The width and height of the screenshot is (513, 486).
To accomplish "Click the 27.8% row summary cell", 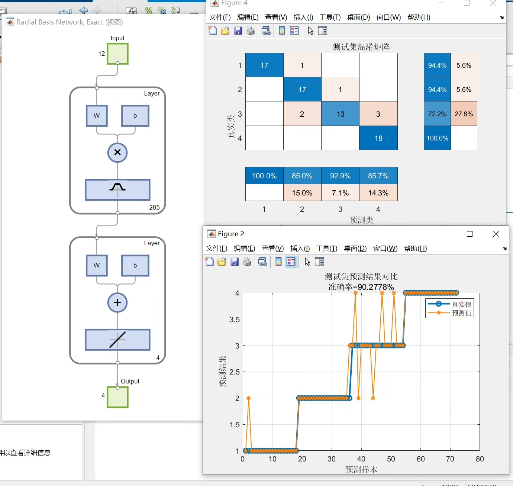I will tap(464, 114).
